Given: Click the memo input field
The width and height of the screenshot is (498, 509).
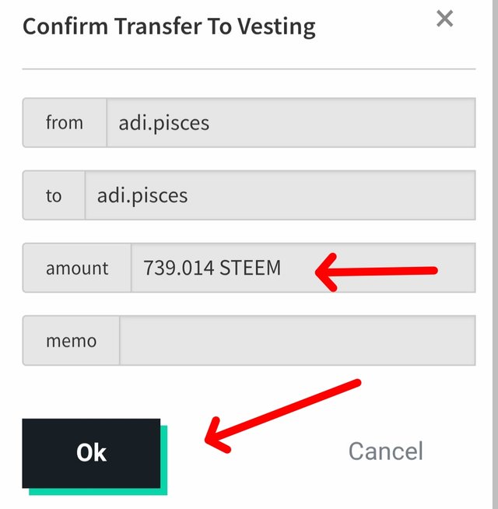Looking at the screenshot, I should [x=296, y=341].
